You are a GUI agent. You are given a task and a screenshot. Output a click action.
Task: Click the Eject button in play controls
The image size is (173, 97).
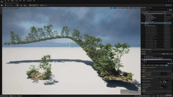tap(36, 5)
